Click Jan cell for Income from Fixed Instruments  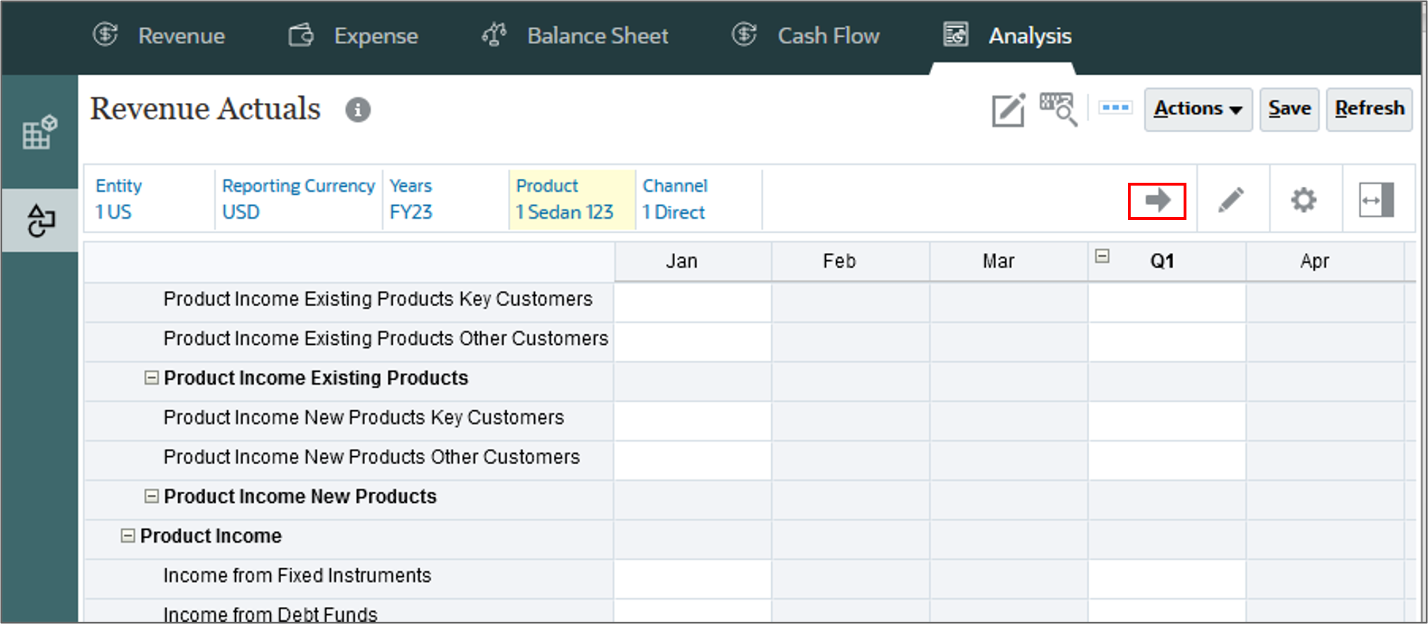point(692,579)
